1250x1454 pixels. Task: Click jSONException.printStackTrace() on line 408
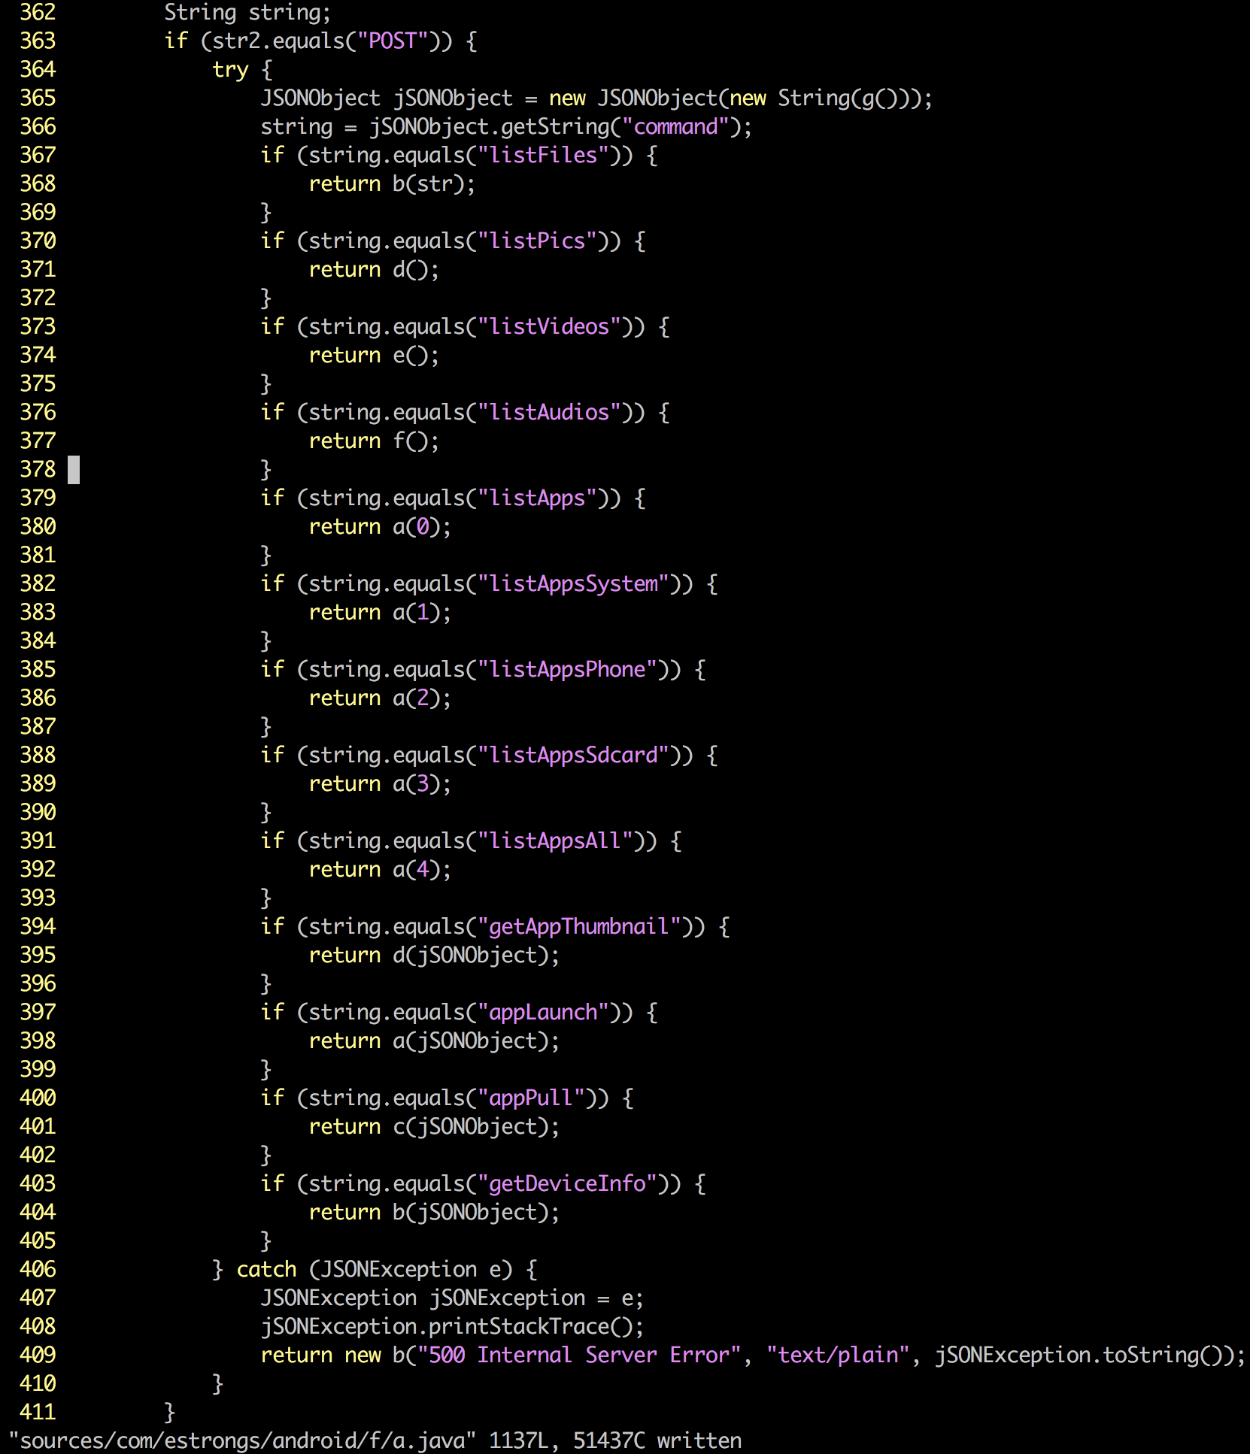point(446,1326)
